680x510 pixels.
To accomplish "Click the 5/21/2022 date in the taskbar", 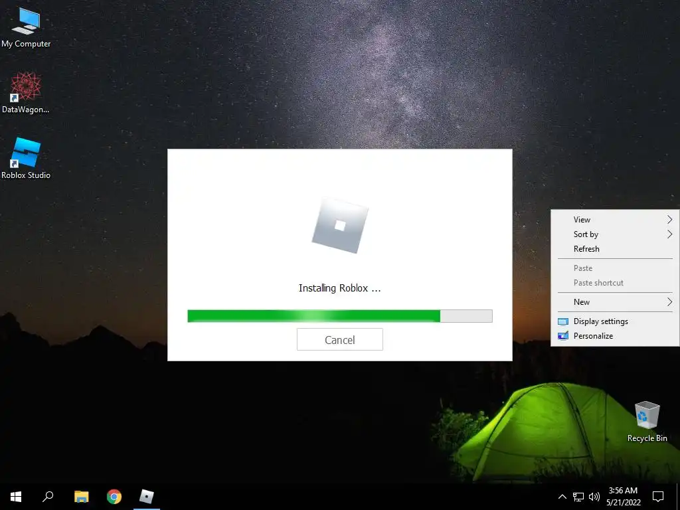I will tap(623, 503).
